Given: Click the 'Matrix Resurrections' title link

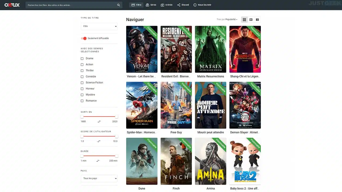Looking at the screenshot, I should pyautogui.click(x=211, y=77).
